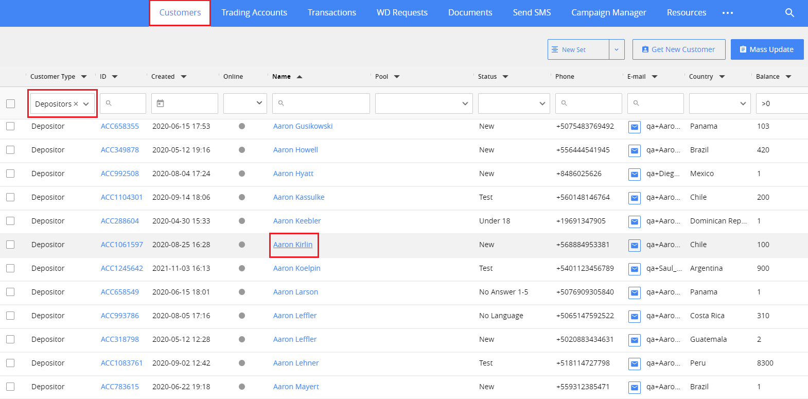This screenshot has height=399, width=808.
Task: Select checkbox for Aaron Hyatt row
Action: [10, 174]
